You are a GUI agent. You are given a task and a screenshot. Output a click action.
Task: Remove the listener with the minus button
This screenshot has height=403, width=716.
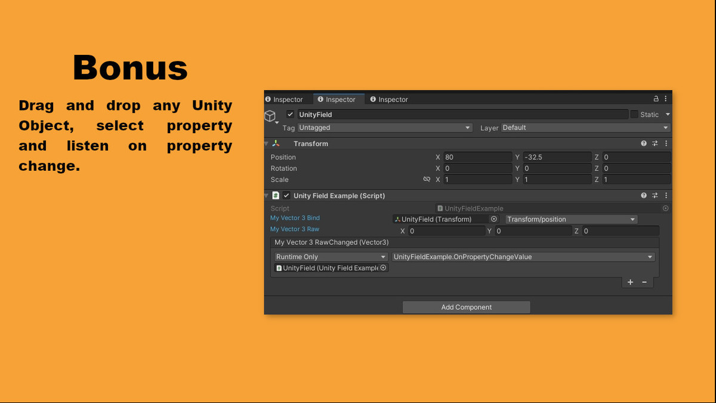tap(644, 282)
